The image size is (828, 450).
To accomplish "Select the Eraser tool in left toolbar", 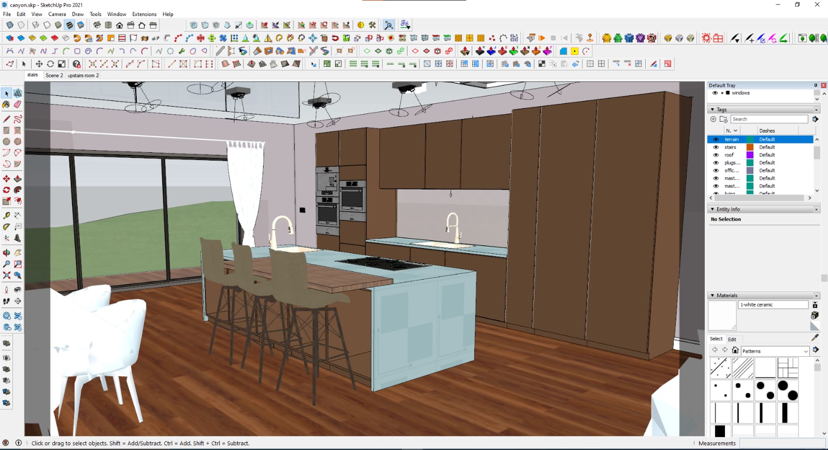I will pyautogui.click(x=18, y=105).
